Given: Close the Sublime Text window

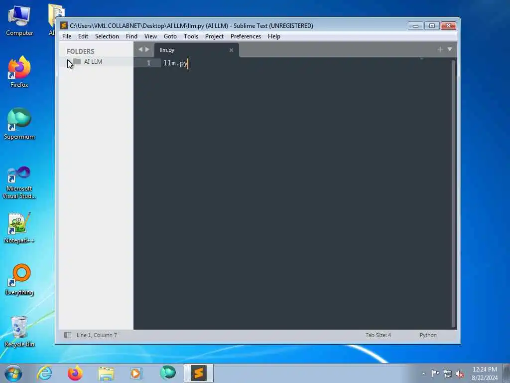Looking at the screenshot, I should (x=449, y=26).
